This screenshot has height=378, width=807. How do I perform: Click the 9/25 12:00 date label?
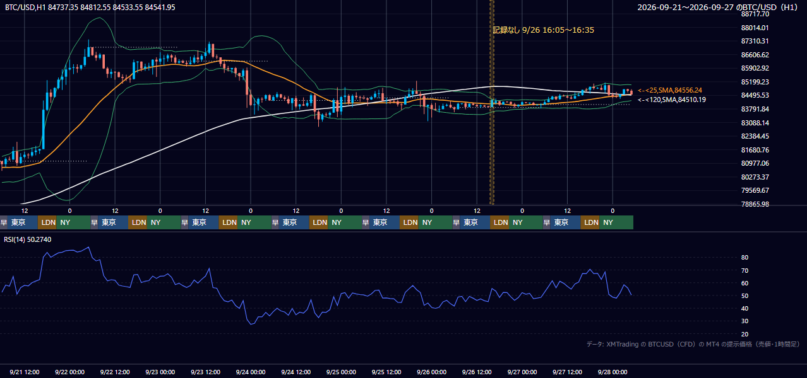386,372
